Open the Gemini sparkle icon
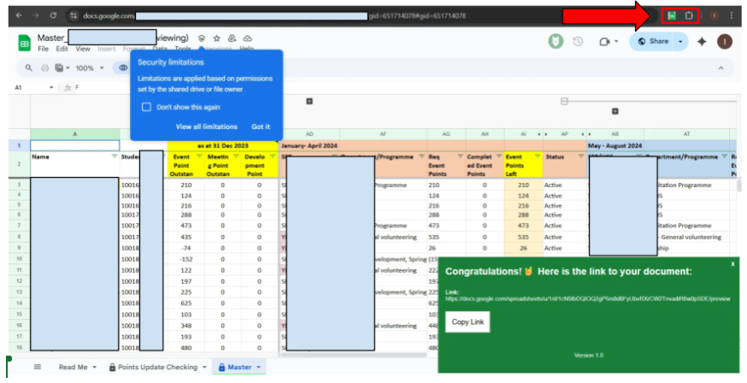747x383 pixels. point(702,41)
